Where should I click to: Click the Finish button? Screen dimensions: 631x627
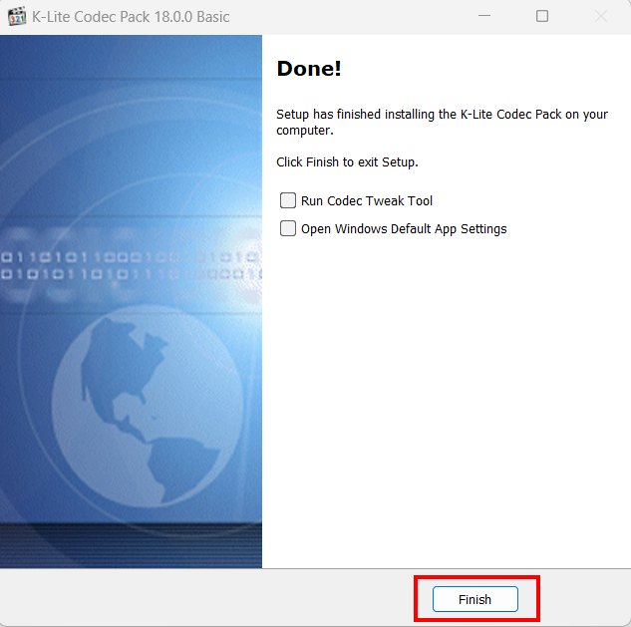click(x=474, y=599)
